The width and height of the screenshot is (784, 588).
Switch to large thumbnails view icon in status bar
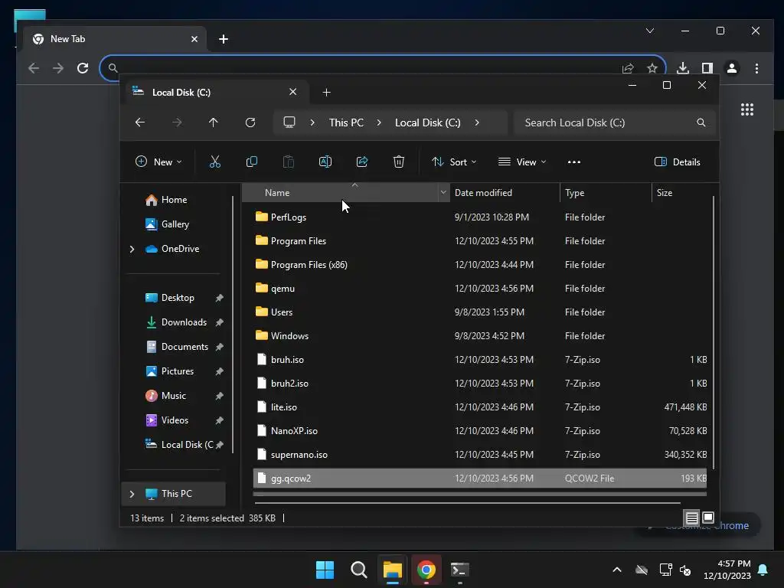coord(708,518)
